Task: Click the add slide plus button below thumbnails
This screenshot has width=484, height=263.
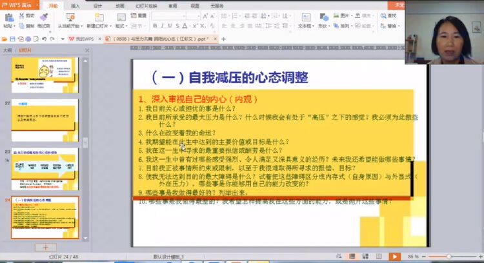Action: (x=45, y=247)
